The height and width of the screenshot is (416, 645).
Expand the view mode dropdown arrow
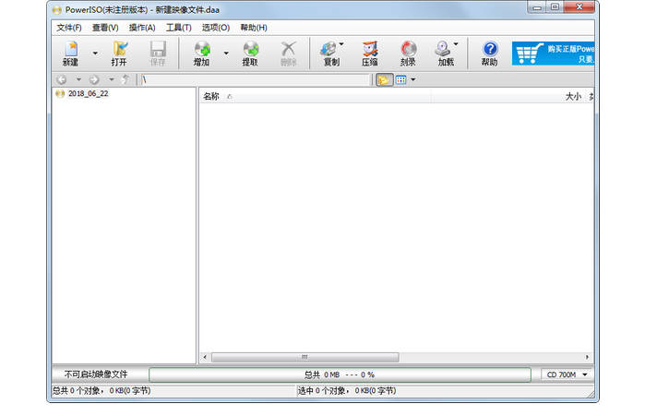tap(412, 80)
